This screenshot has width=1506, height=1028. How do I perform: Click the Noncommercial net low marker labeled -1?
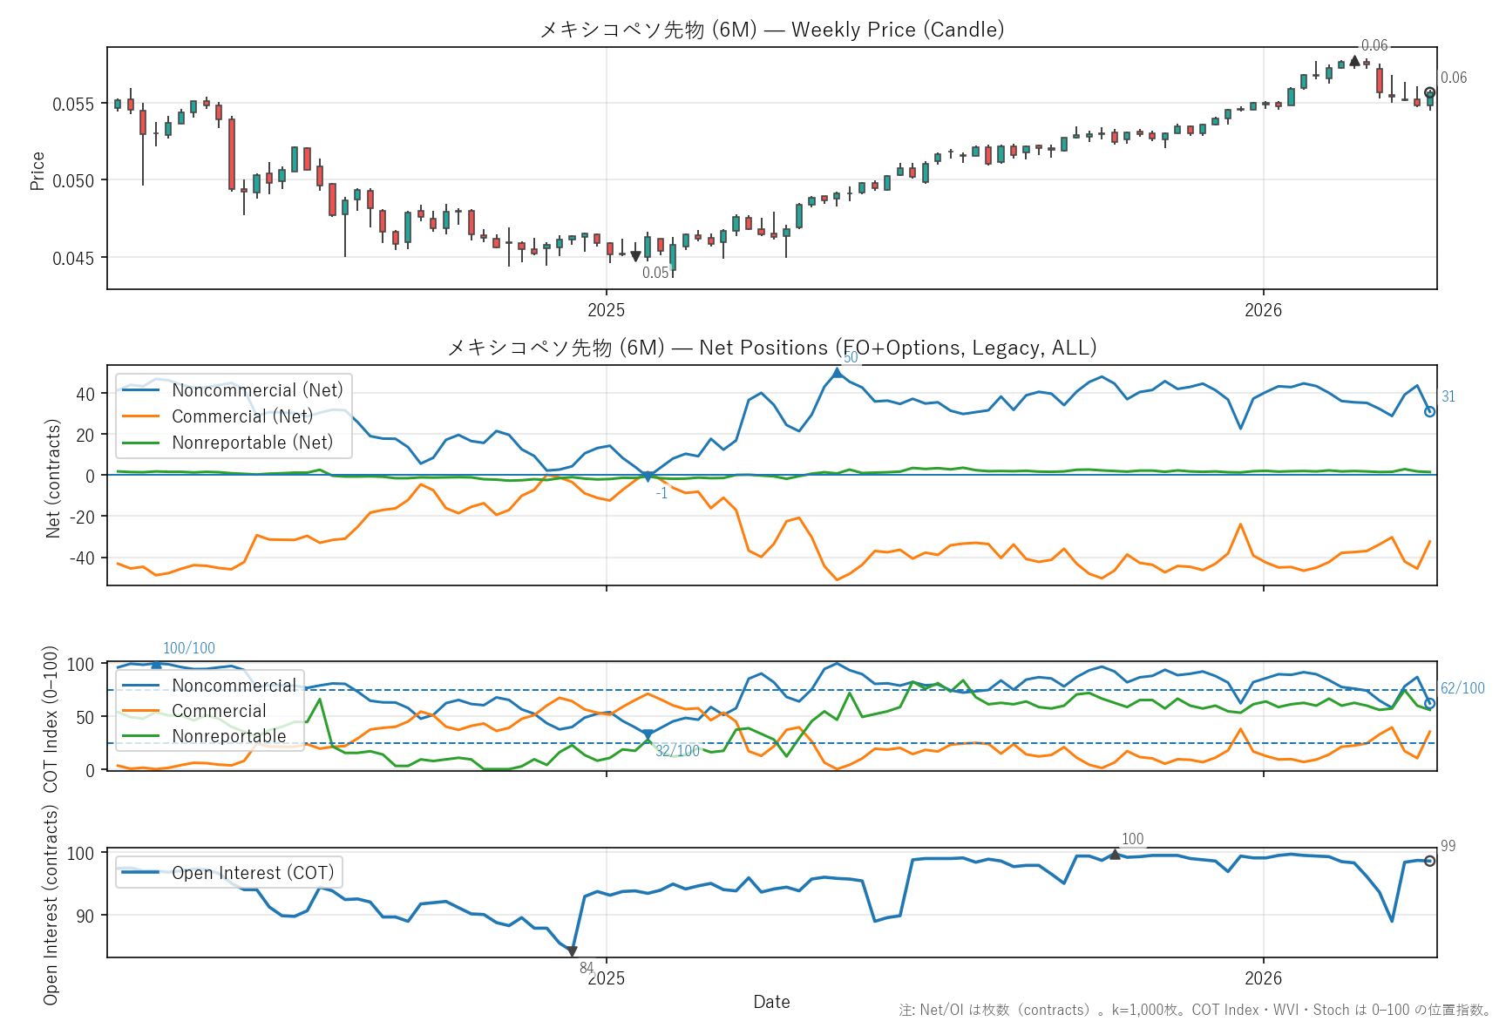[x=648, y=477]
